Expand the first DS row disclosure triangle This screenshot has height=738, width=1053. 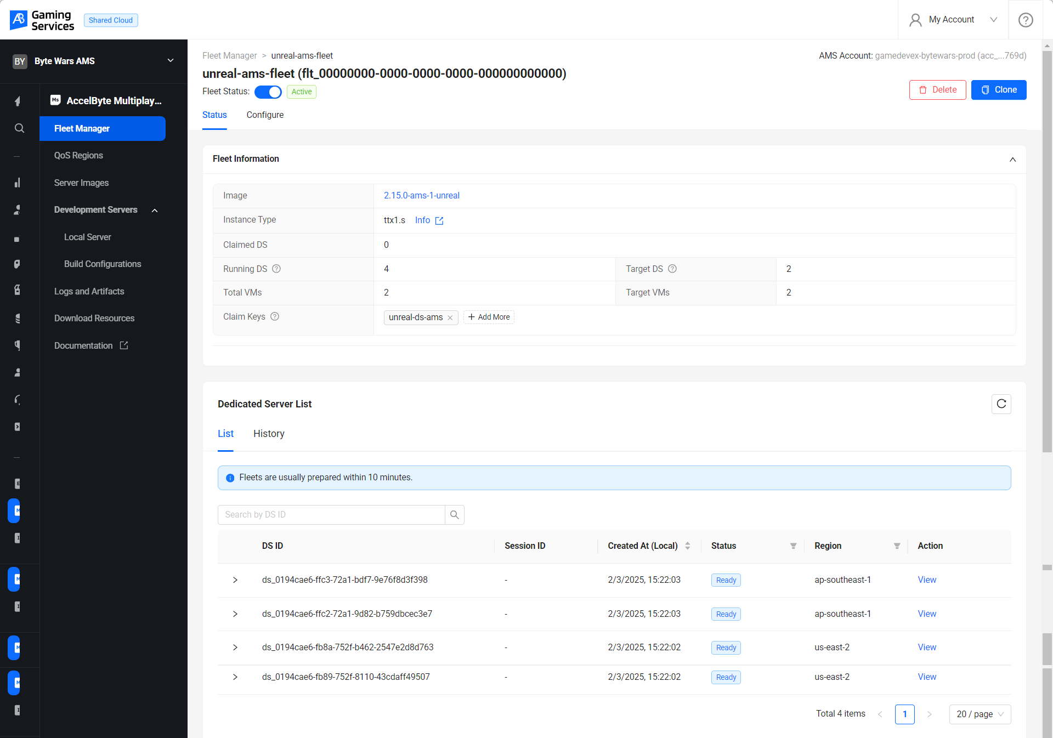tap(237, 580)
